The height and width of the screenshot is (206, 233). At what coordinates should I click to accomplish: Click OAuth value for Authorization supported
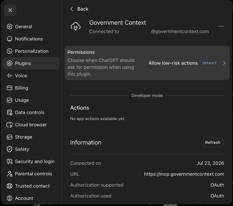pos(217,185)
